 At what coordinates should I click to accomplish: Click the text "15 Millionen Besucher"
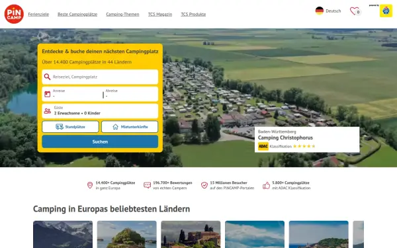click(x=229, y=183)
